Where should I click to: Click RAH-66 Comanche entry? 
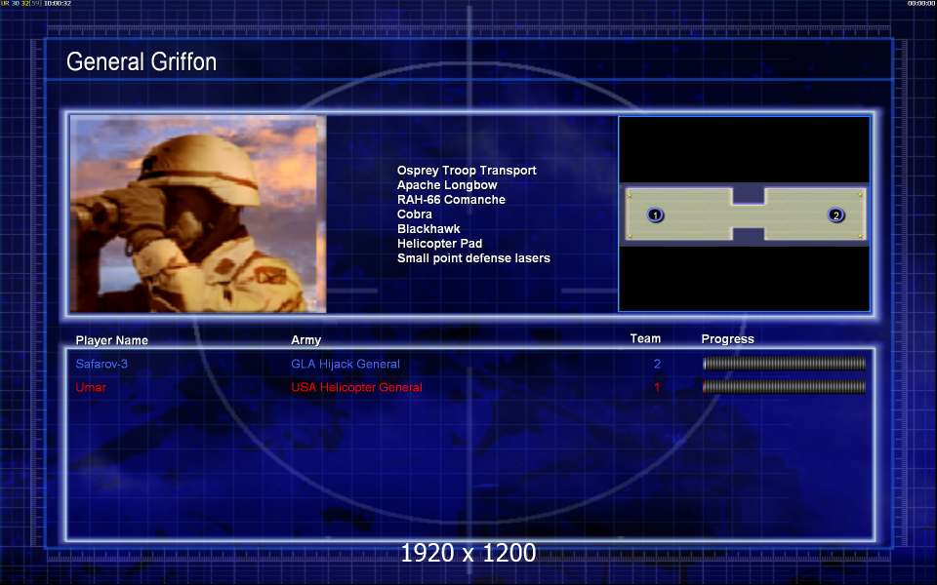[451, 199]
